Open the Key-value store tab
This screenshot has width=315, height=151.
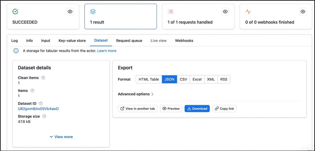click(72, 41)
